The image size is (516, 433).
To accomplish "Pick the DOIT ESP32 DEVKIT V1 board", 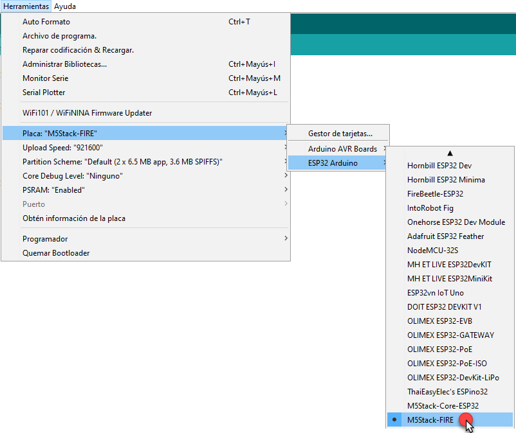I will [x=444, y=307].
